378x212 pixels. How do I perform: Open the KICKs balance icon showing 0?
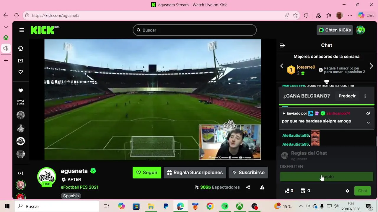289,191
